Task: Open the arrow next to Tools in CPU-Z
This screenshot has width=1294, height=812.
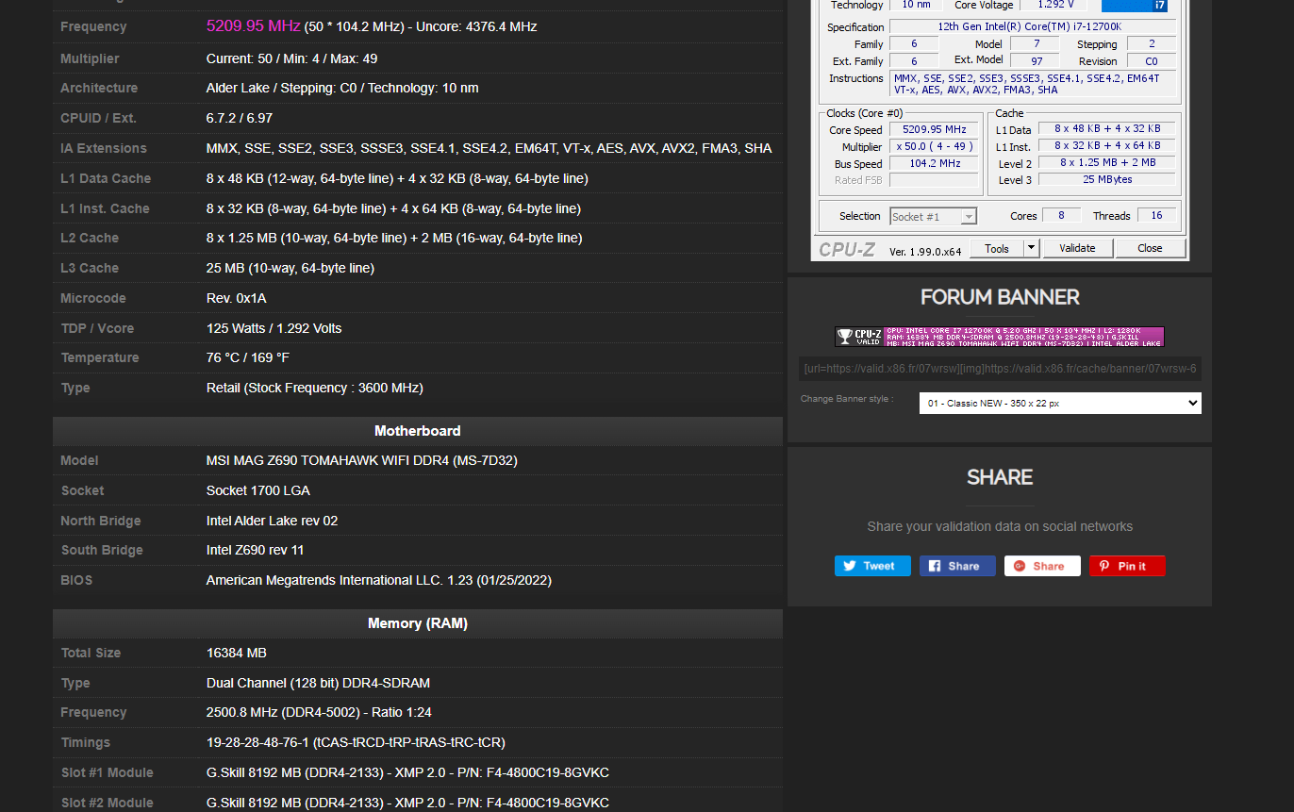Action: coord(1032,248)
